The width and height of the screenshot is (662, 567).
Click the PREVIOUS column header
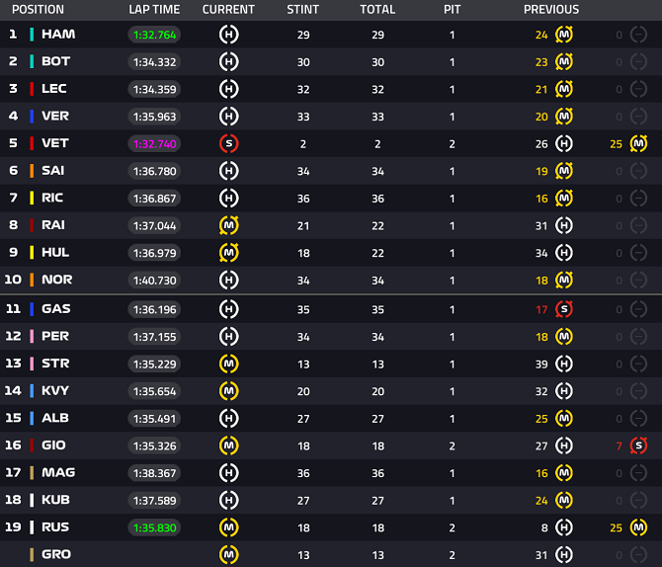[550, 10]
